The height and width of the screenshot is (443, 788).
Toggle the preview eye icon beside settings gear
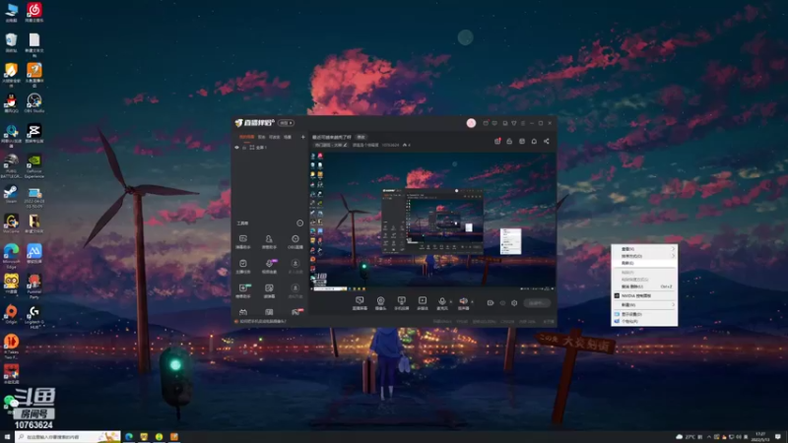[502, 303]
